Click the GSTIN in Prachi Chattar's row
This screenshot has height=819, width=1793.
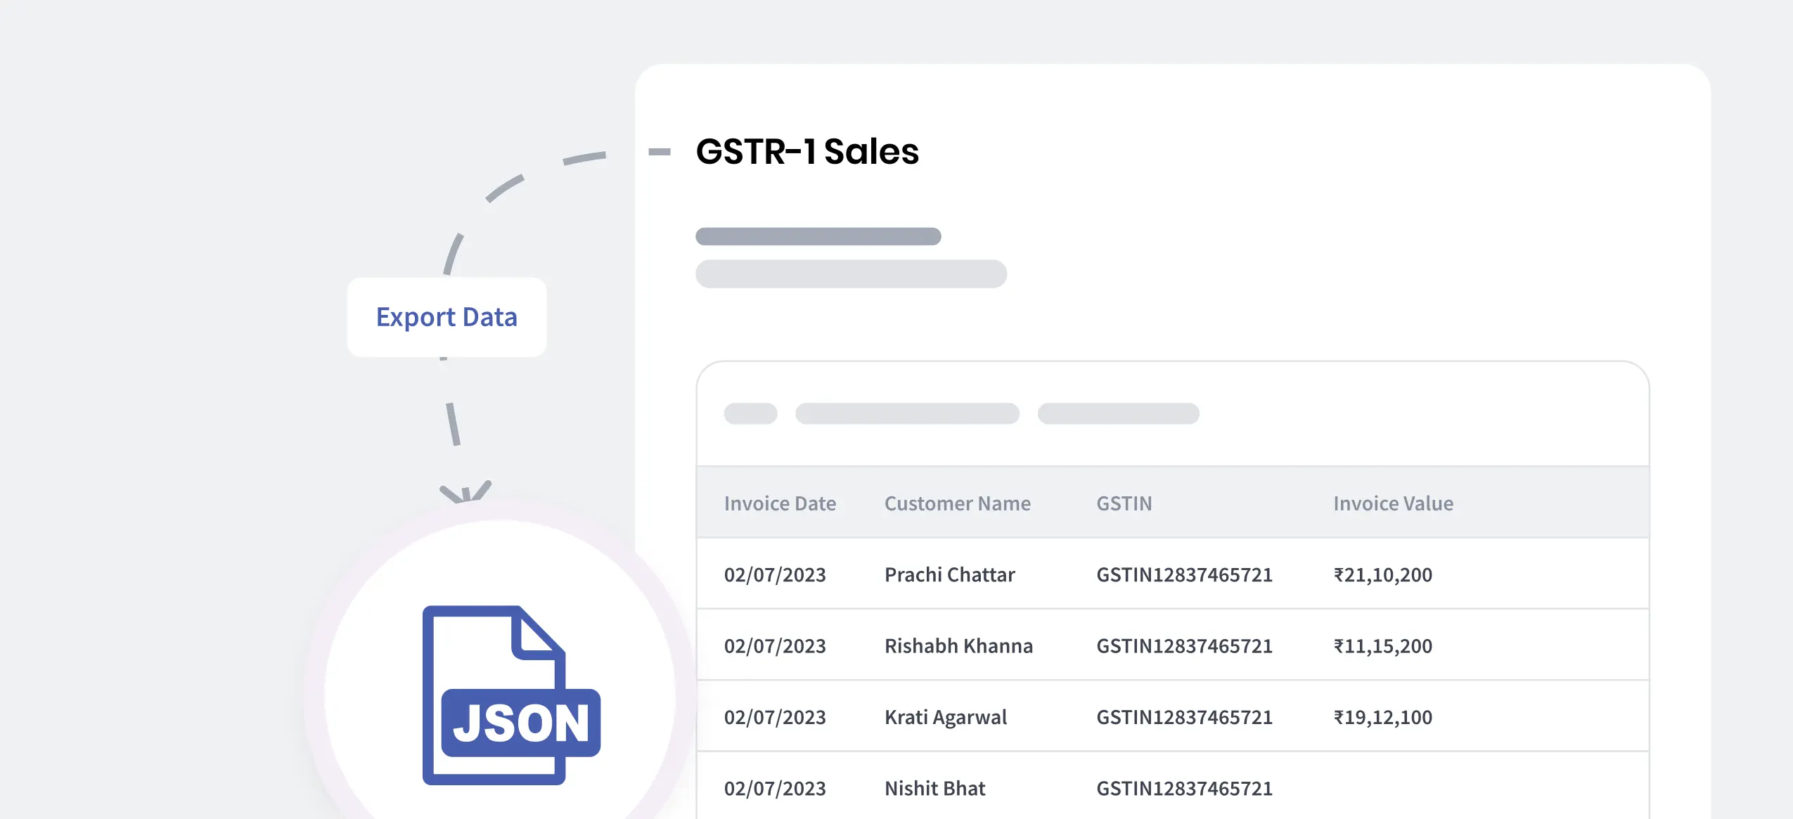click(x=1184, y=574)
